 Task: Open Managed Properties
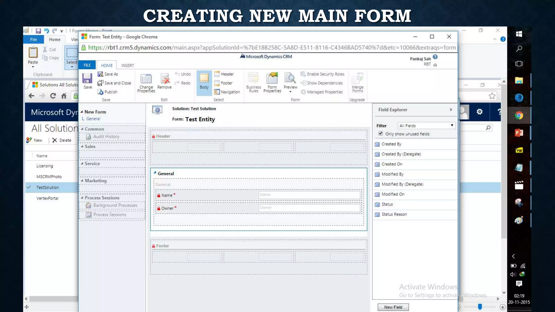coord(321,92)
